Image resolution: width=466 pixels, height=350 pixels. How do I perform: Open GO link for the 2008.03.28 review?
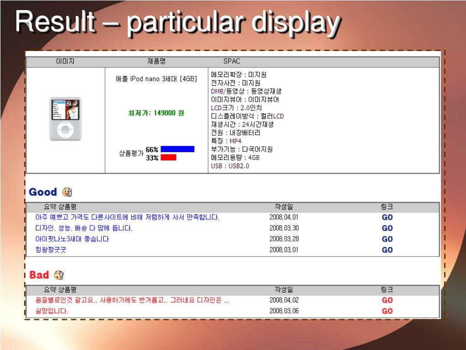click(x=387, y=239)
